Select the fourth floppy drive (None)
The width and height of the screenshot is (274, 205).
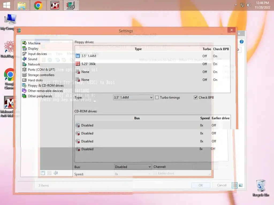pyautogui.click(x=152, y=80)
